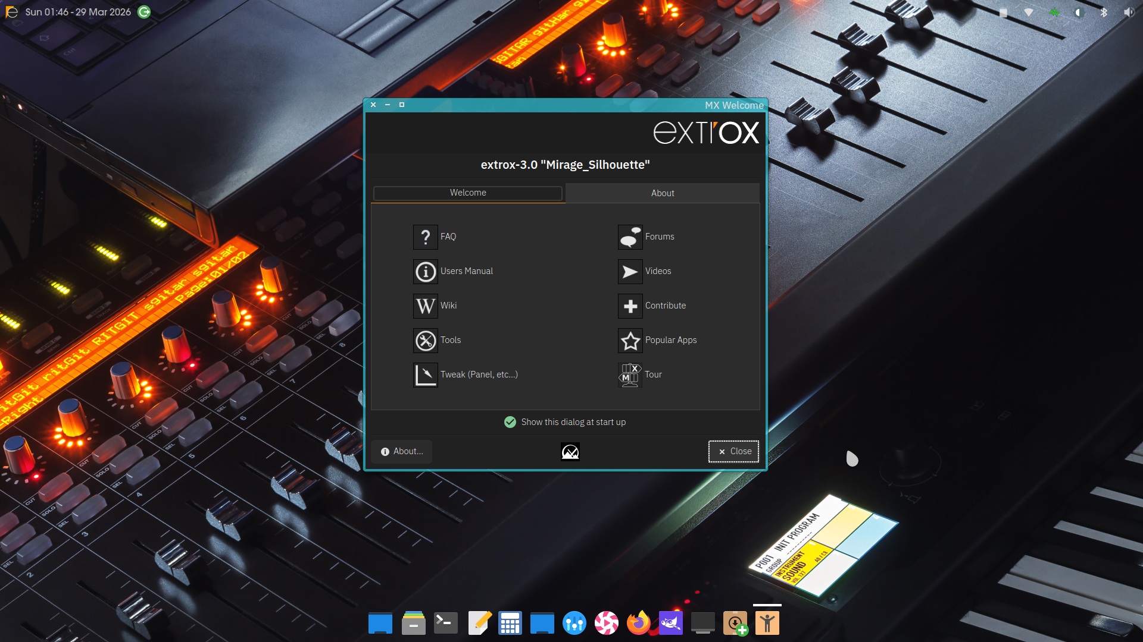Open the Wiki W icon

click(425, 306)
